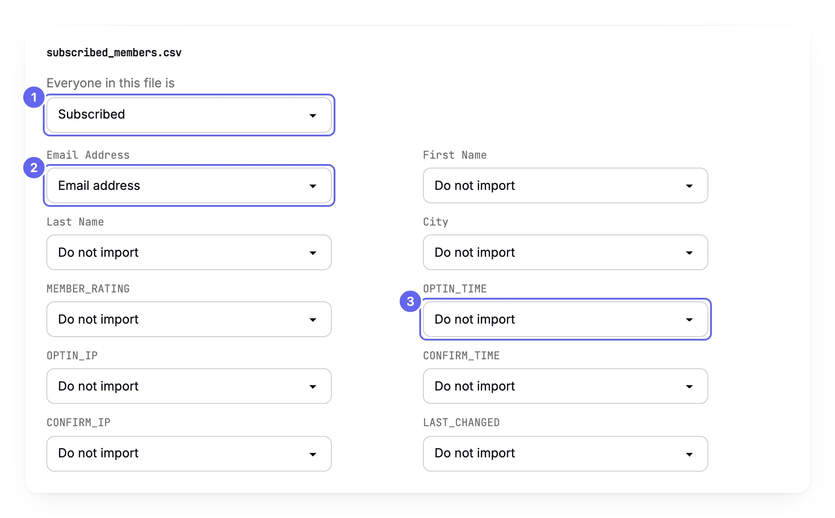The height and width of the screenshot is (518, 835).
Task: Click the City column label
Action: pos(436,222)
